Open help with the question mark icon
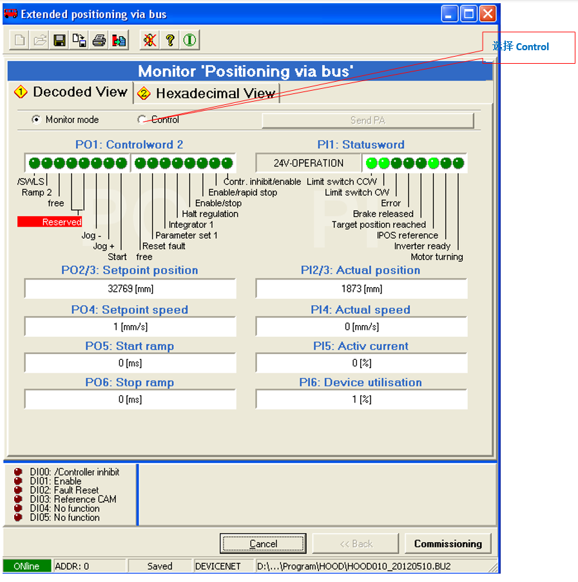Image resolution: width=578 pixels, height=582 pixels. 169,41
